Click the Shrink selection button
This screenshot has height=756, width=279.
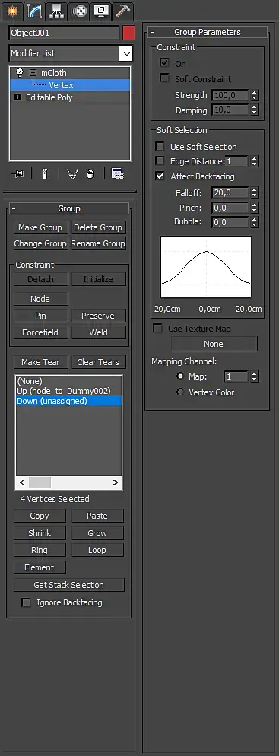click(40, 533)
